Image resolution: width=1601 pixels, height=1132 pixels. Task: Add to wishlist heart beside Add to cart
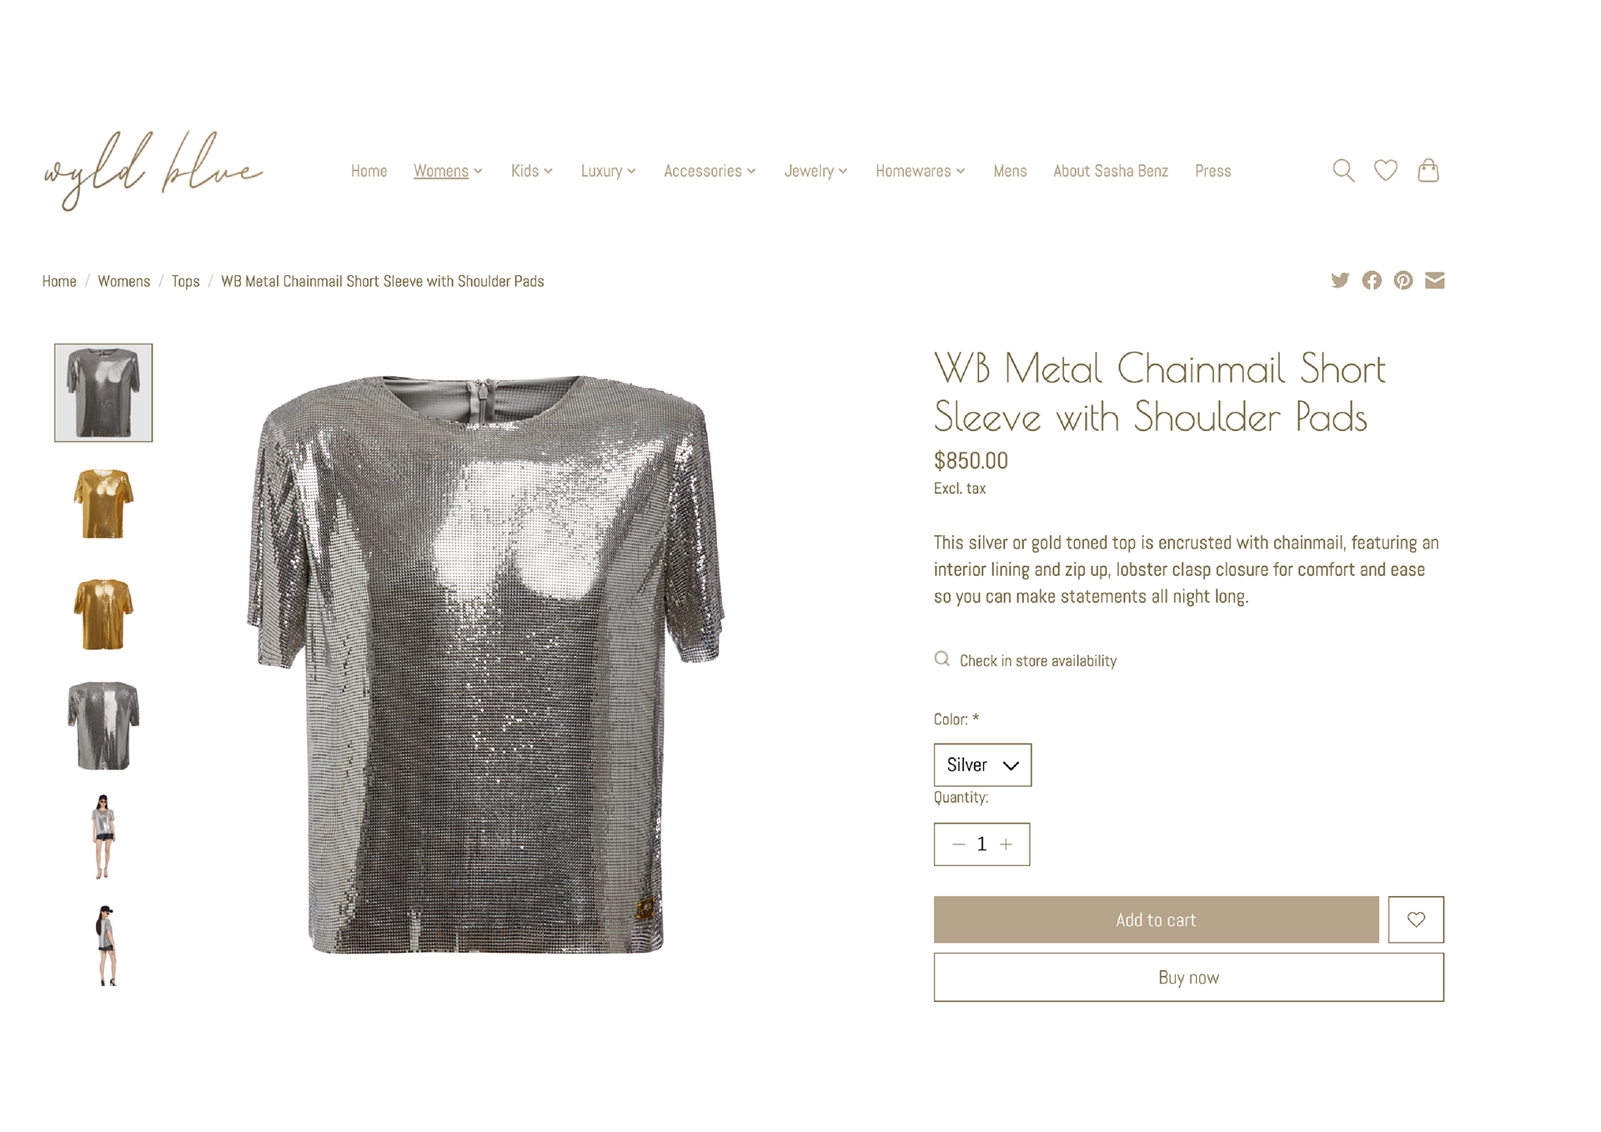tap(1416, 919)
